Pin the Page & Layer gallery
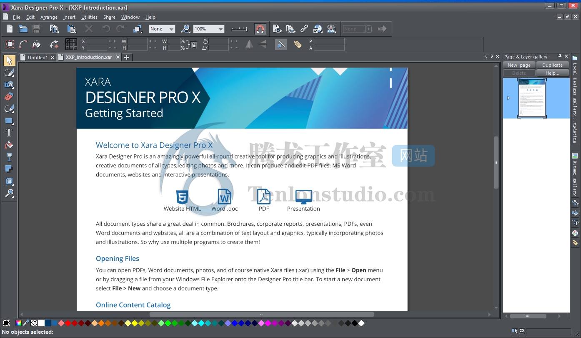This screenshot has height=338, width=581. 560,56
